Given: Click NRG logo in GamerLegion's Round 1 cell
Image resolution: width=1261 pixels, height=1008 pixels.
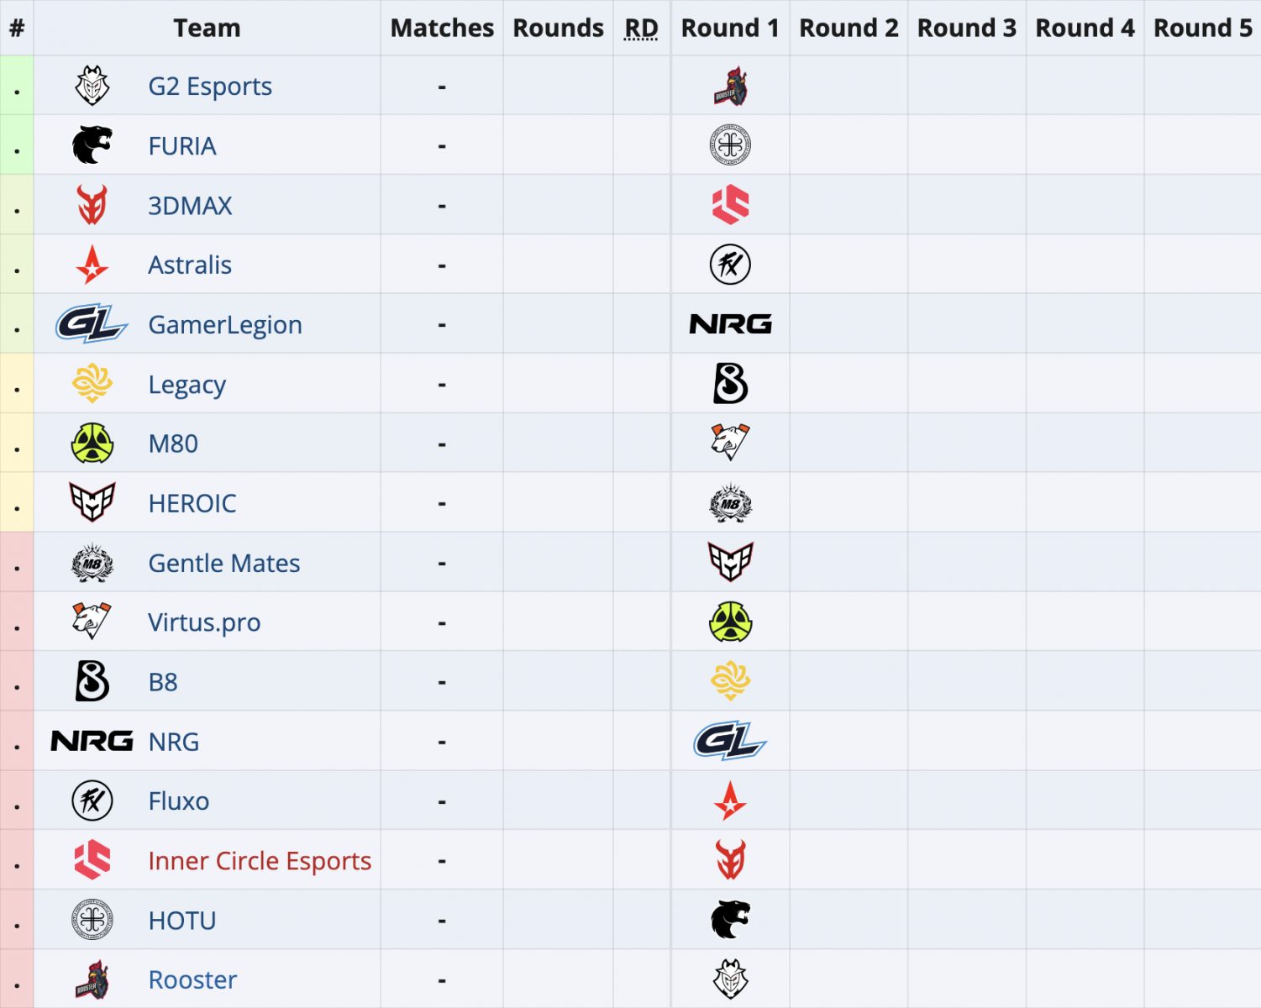Looking at the screenshot, I should coord(730,324).
